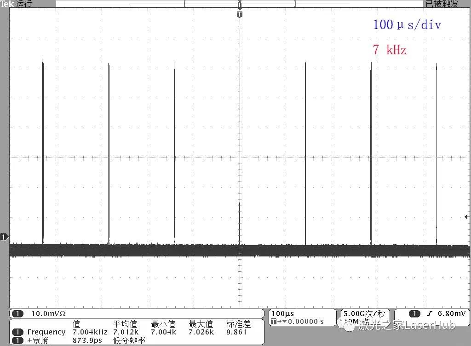Click the 7.004kHz frequency value
Screen dimensions: 471x346
click(90, 332)
